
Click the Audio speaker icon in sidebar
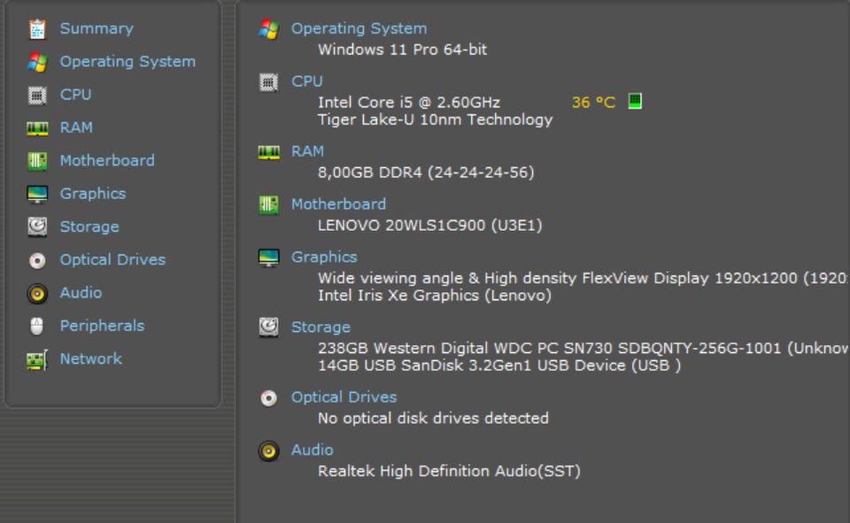click(x=36, y=293)
